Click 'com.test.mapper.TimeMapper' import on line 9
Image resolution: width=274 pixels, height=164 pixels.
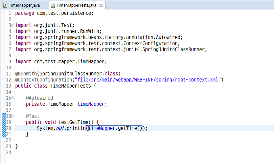[69, 62]
